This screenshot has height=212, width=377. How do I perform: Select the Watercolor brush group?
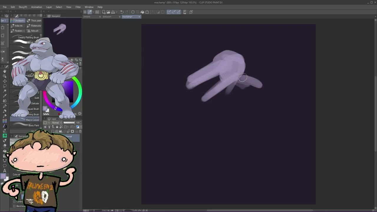coord(34,26)
